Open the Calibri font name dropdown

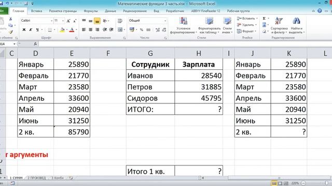[51, 21]
